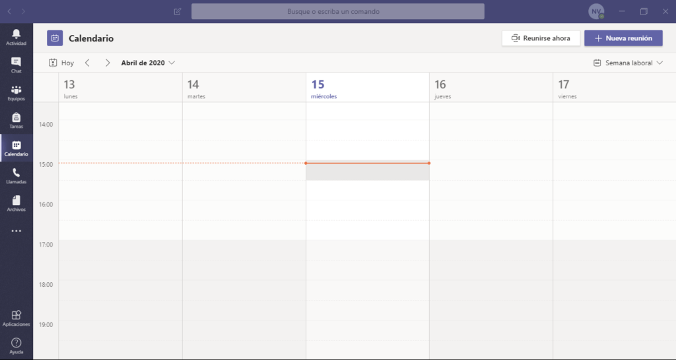The image size is (676, 360).
Task: Click the new chat compose icon
Action: click(x=177, y=12)
